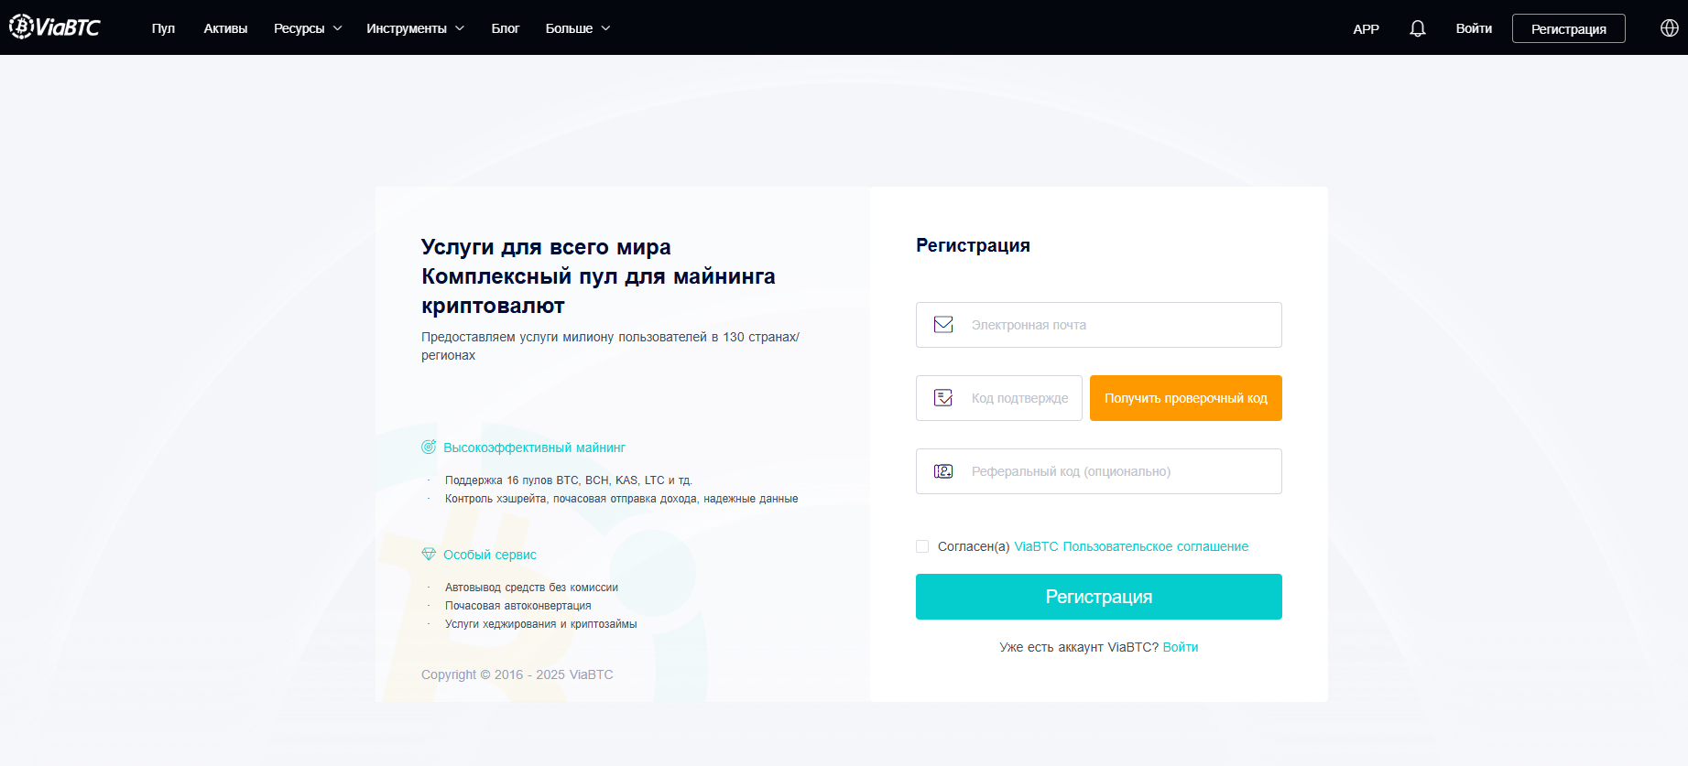Select the referral code field icon
This screenshot has width=1688, height=766.
pos(943,471)
